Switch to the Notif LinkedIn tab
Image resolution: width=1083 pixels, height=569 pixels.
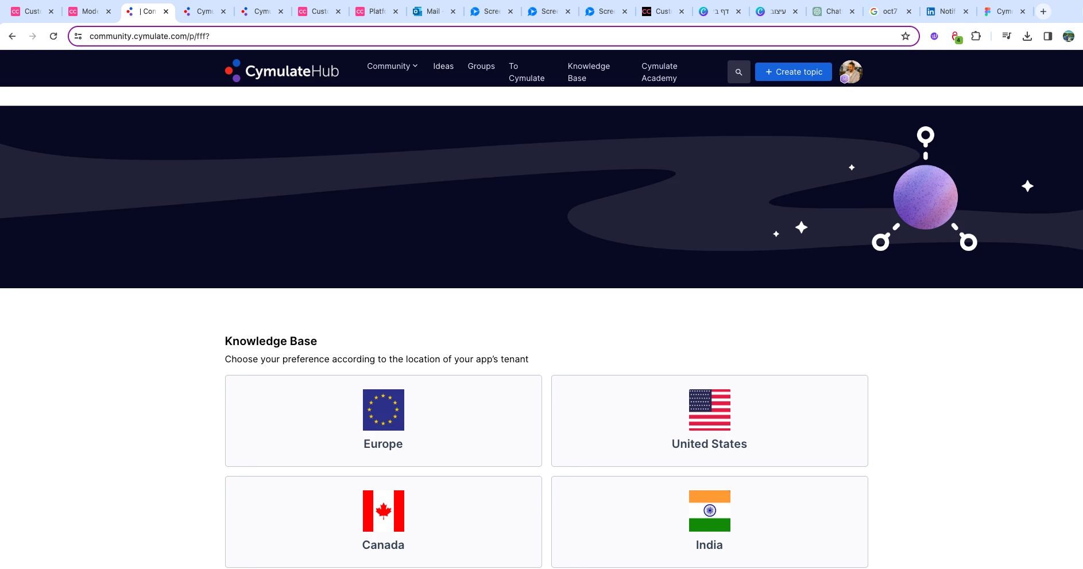point(947,11)
